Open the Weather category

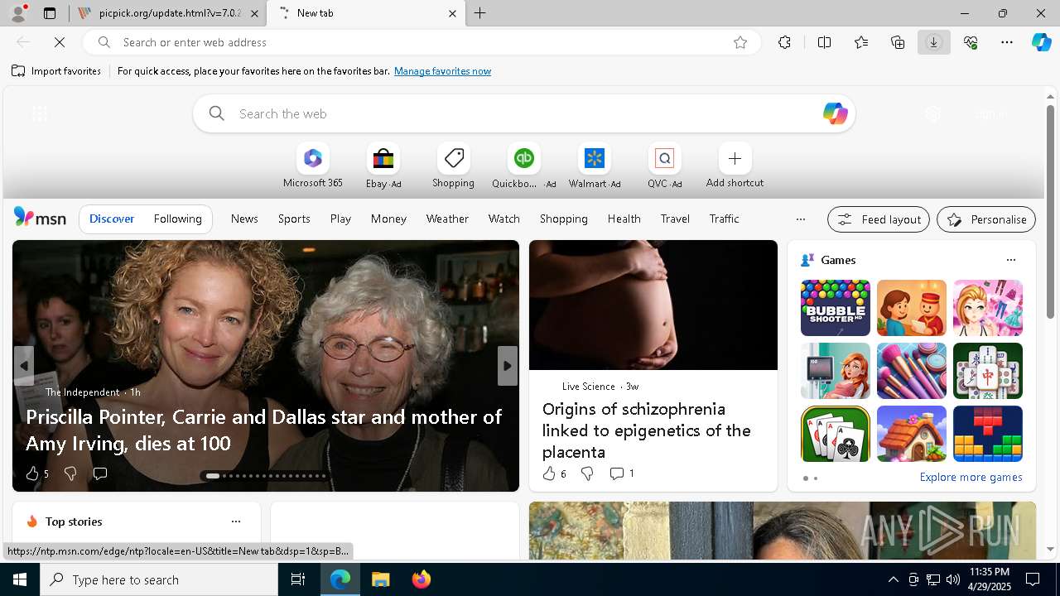click(x=447, y=219)
